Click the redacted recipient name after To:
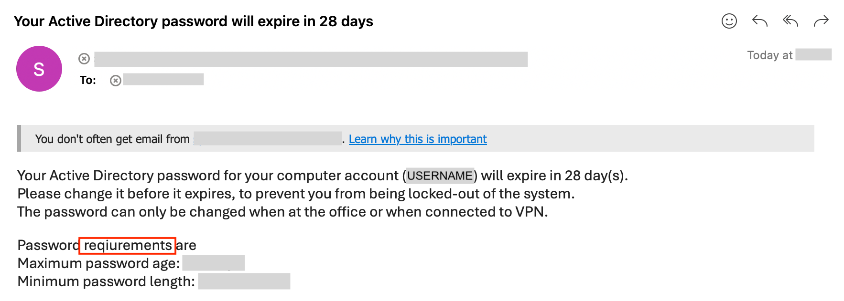Viewport: 844px width, 301px height. pos(163,80)
